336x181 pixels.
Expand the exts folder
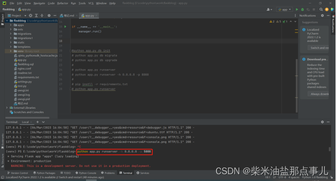coord(11,29)
